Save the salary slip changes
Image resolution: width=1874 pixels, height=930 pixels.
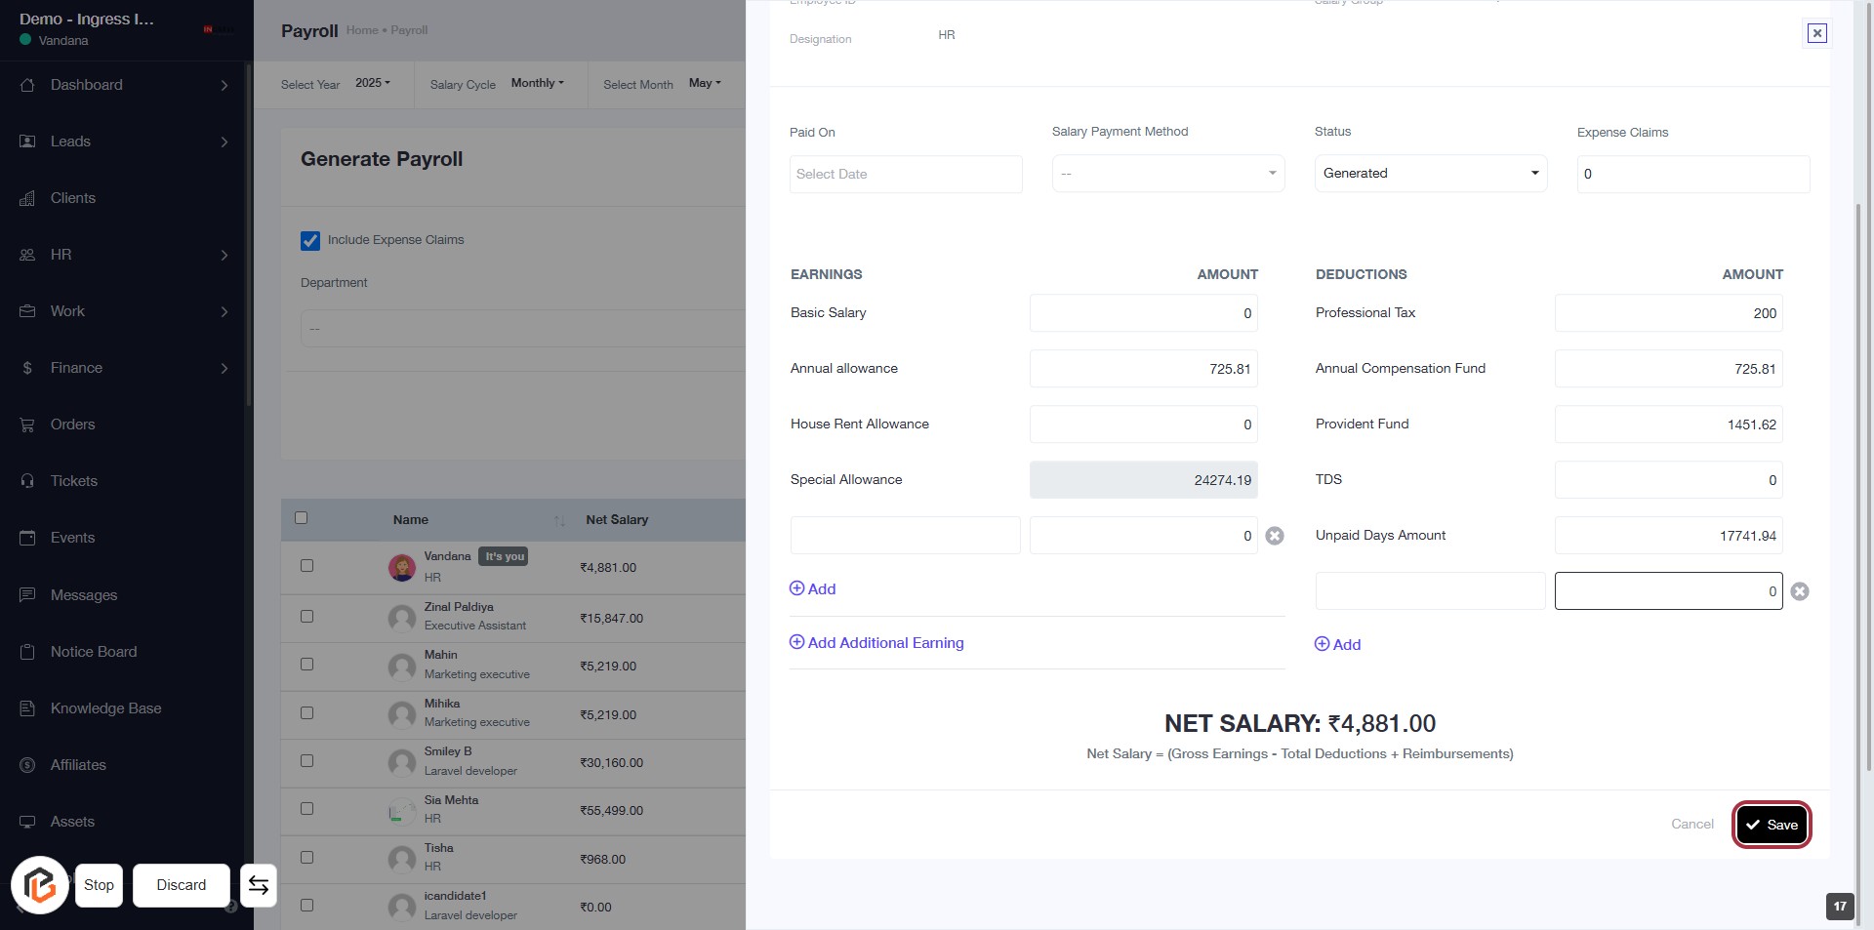click(x=1772, y=825)
